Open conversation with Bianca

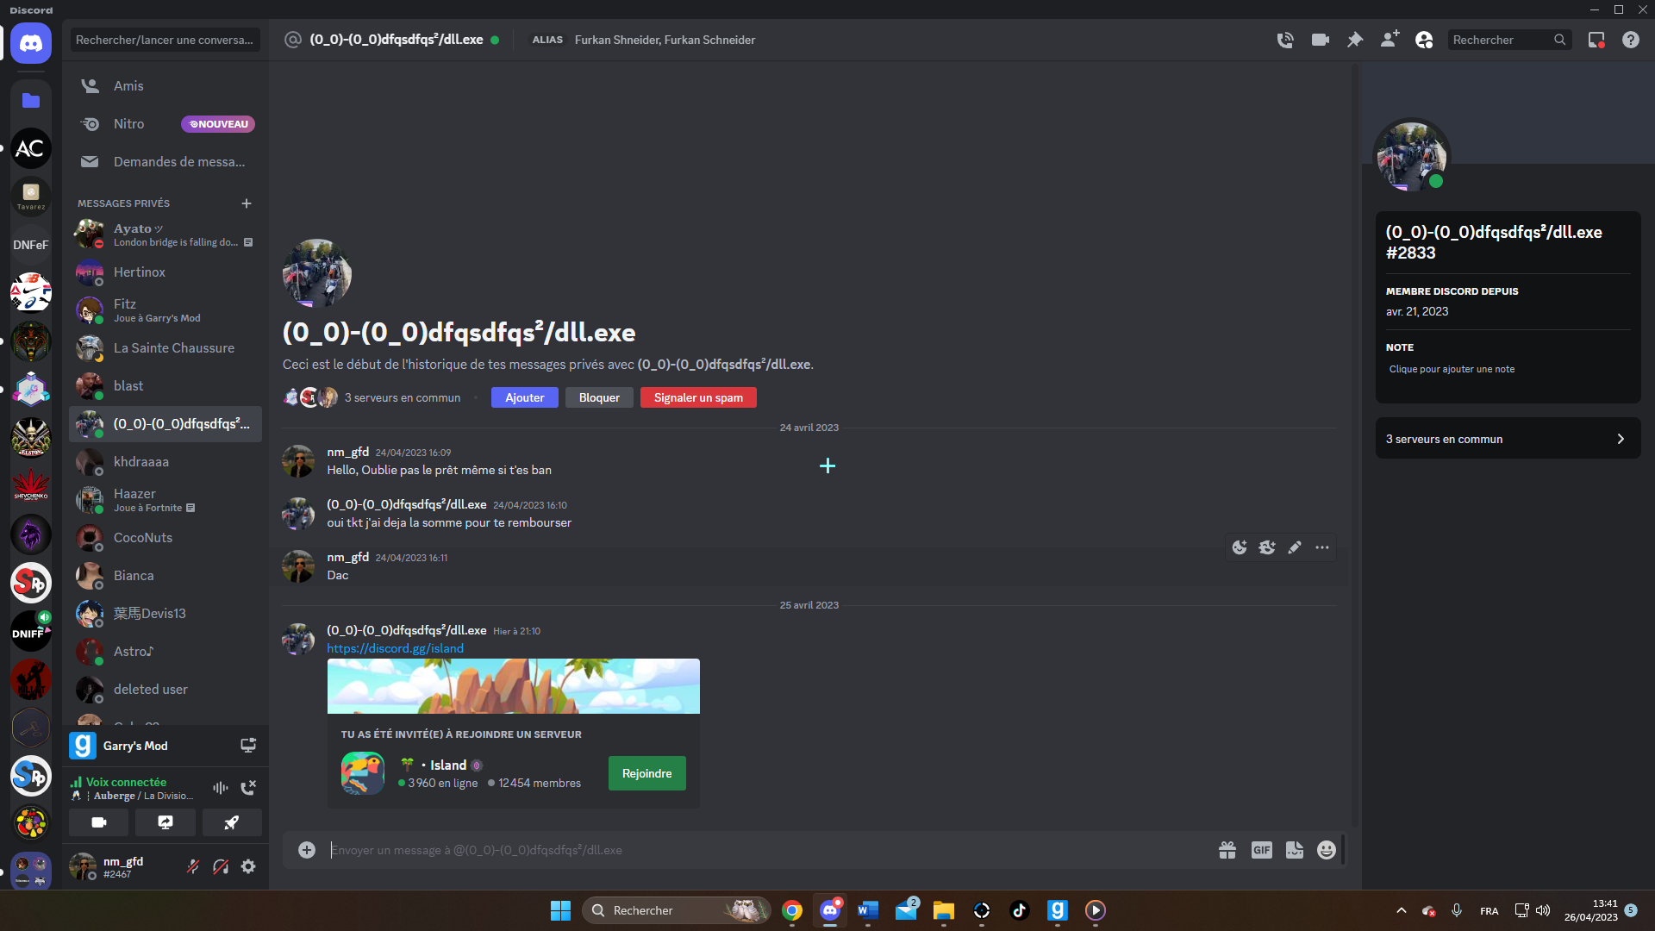coord(165,576)
